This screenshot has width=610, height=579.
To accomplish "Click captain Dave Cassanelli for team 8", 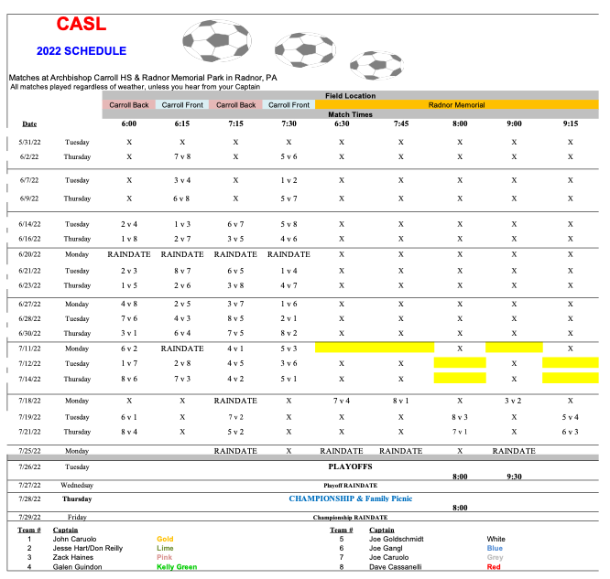I will [x=396, y=567].
